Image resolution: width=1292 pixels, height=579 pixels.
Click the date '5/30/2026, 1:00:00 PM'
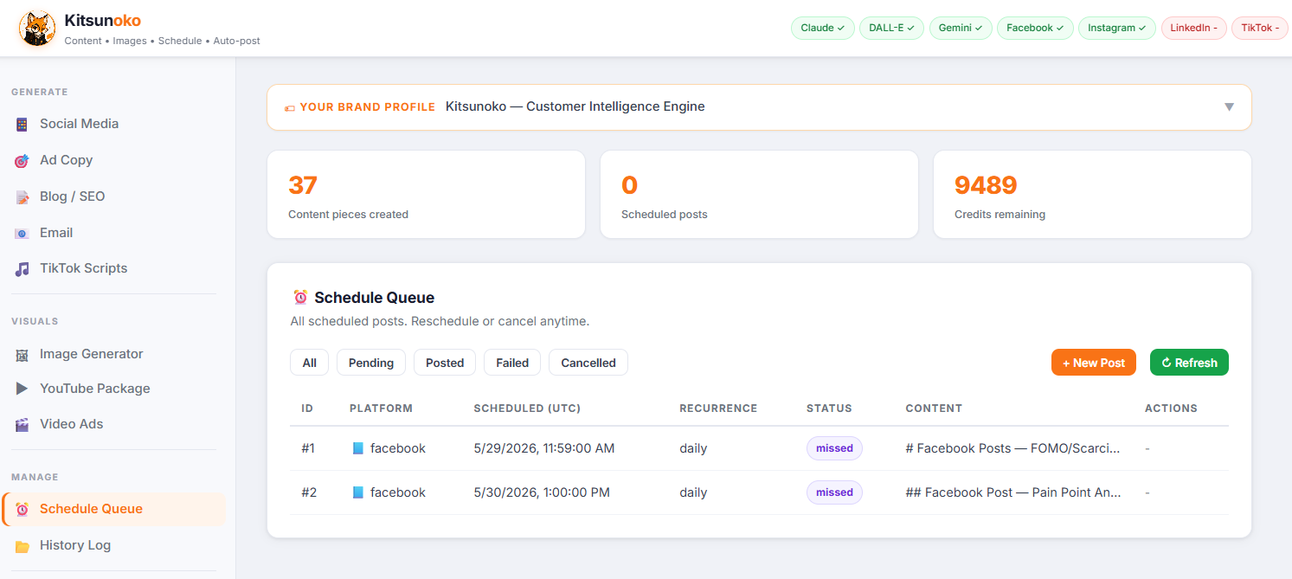point(542,492)
